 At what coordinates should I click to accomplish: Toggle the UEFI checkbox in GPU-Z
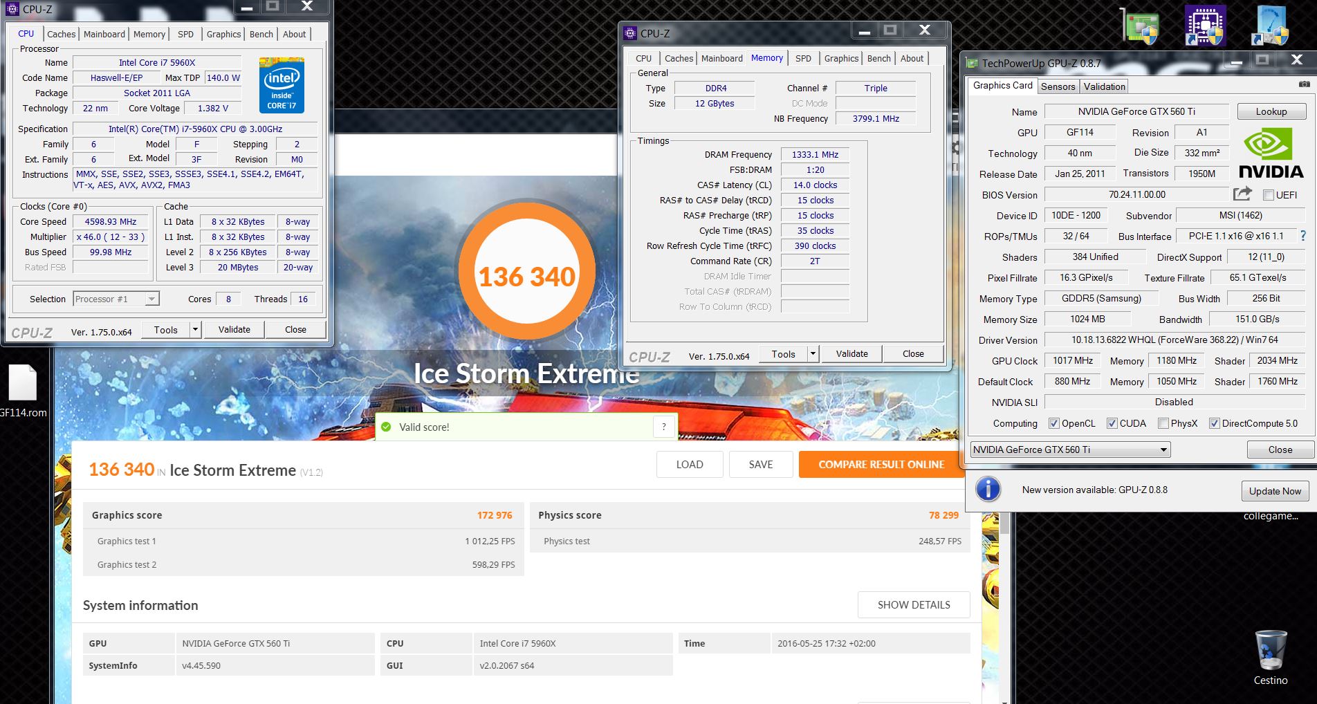point(1268,195)
